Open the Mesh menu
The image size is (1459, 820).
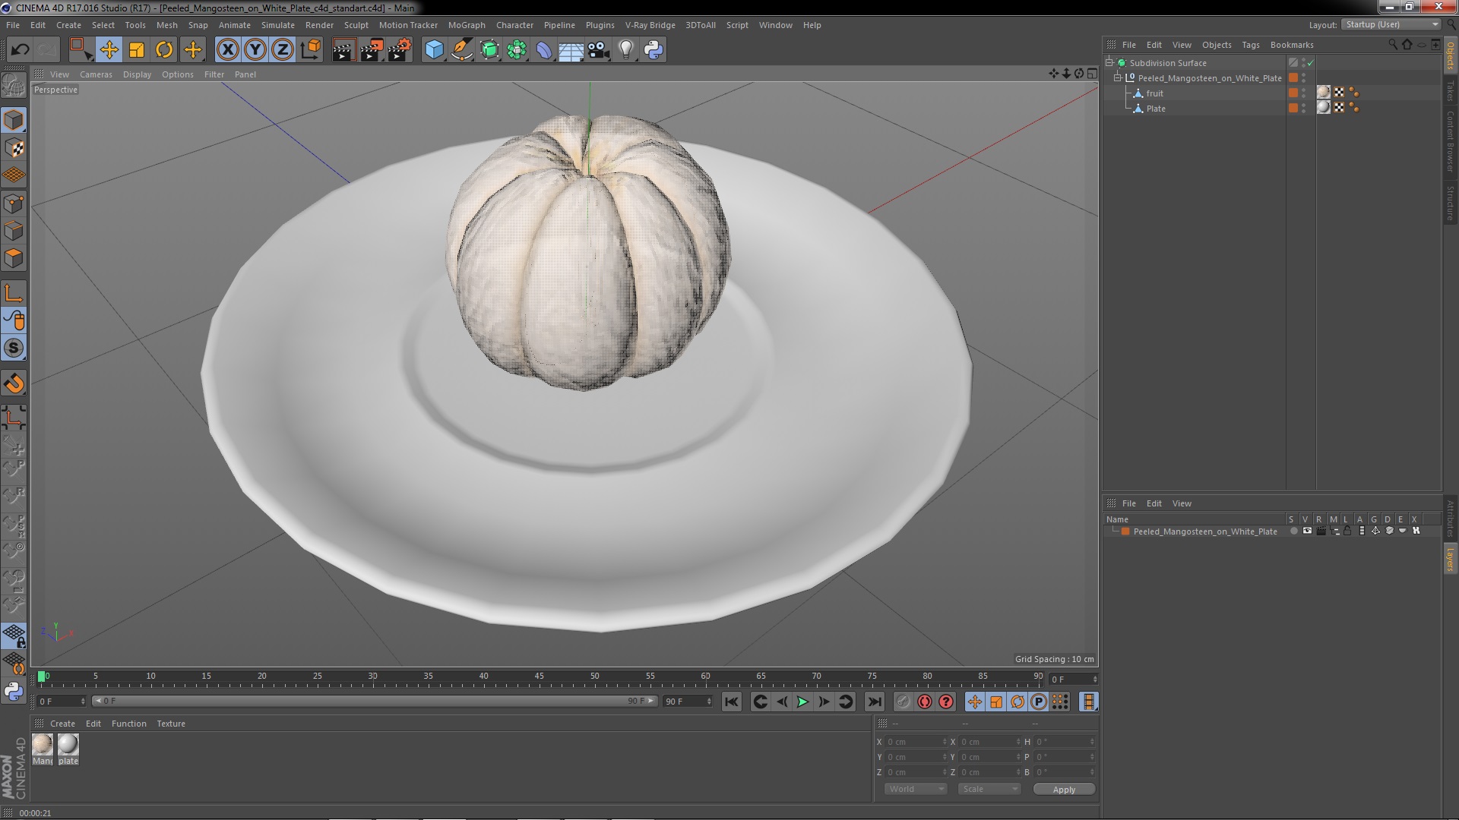[x=166, y=25]
